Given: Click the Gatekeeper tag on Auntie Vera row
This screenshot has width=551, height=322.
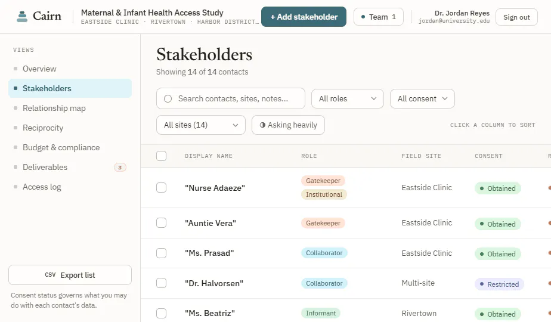Looking at the screenshot, I should [x=323, y=223].
